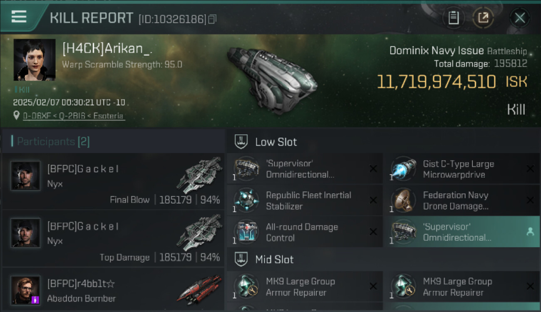Select Republic Fleet Inertial Stabilizer icon
The height and width of the screenshot is (312, 541).
pos(246,201)
